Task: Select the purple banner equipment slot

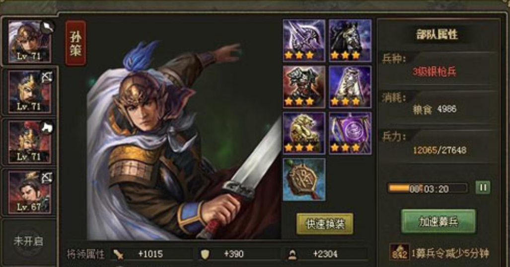Action: [350, 133]
